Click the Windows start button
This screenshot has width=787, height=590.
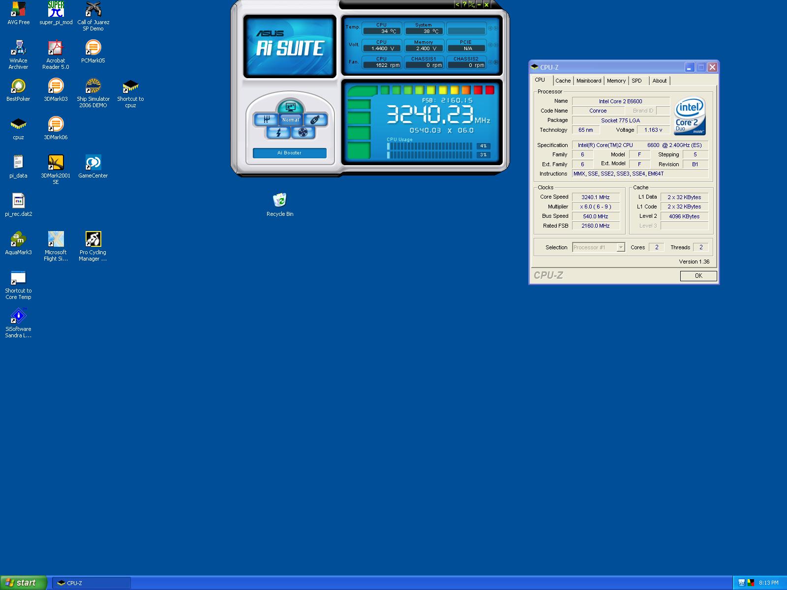[24, 583]
